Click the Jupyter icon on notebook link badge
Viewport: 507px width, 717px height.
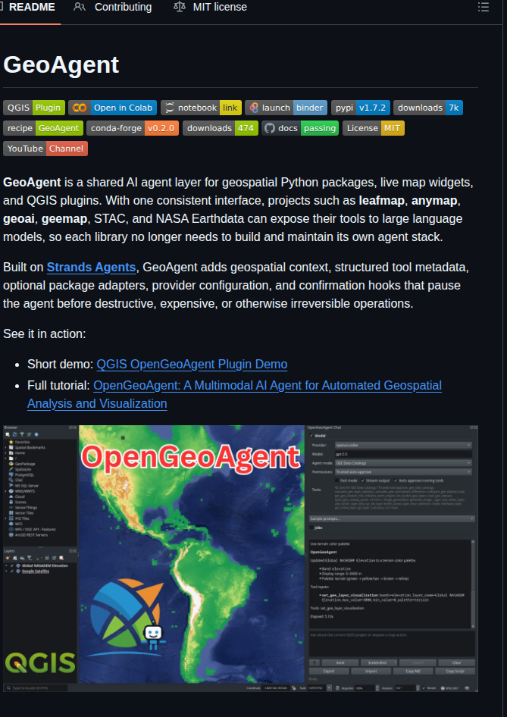point(170,108)
